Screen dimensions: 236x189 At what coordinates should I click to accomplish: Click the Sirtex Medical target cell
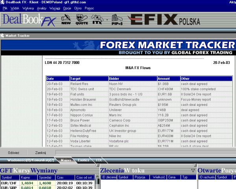point(89,125)
